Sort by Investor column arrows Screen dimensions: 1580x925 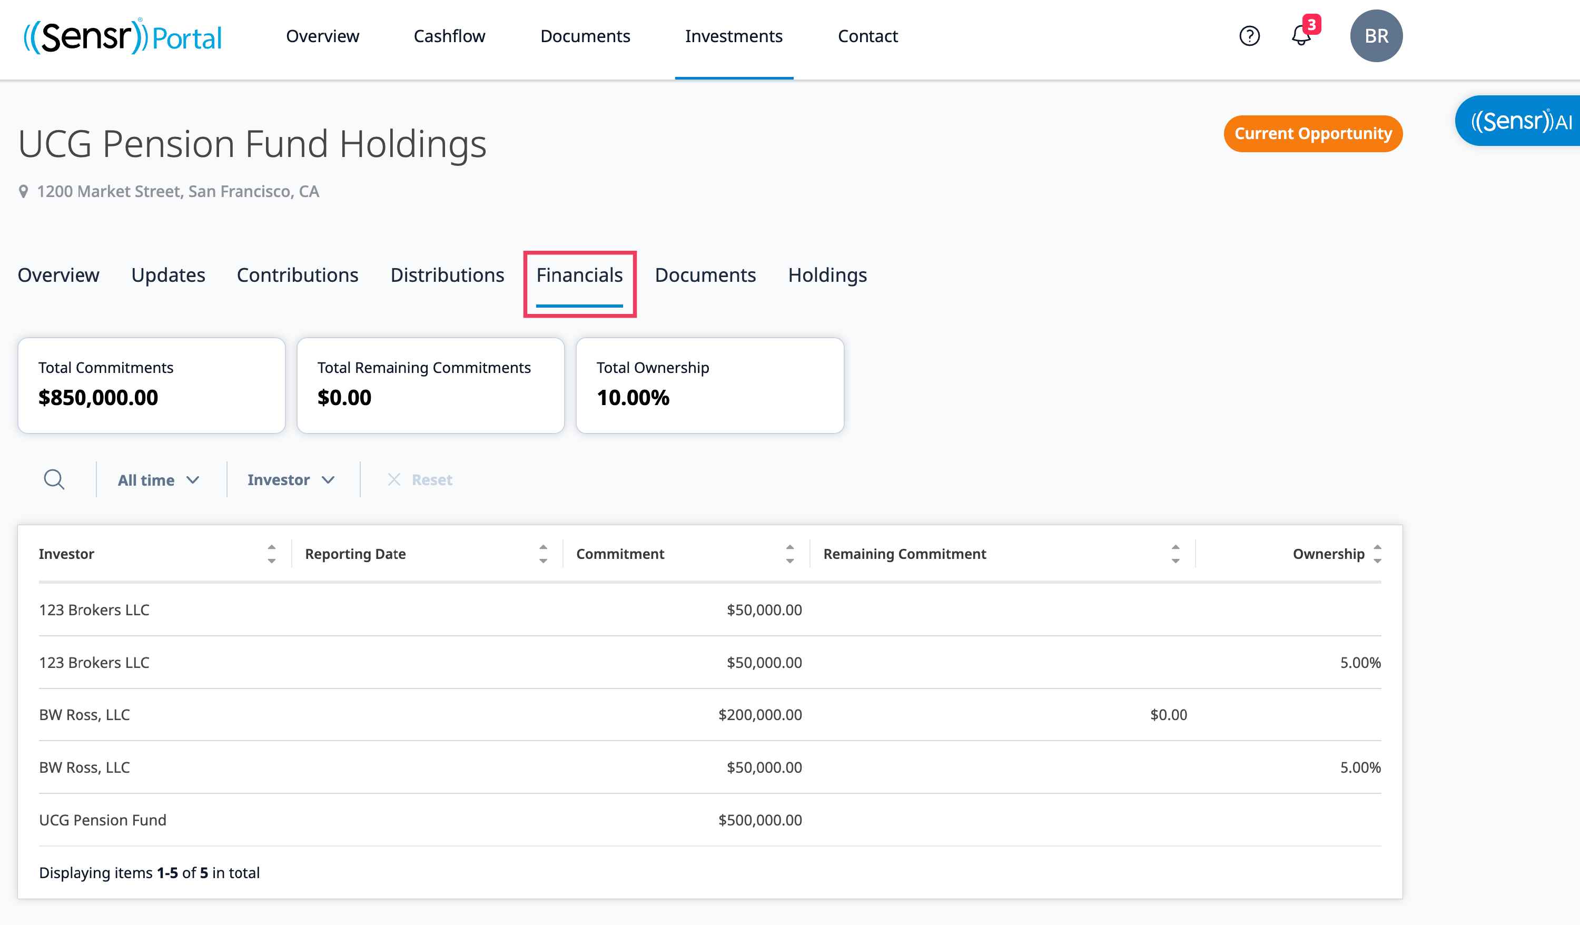click(271, 554)
